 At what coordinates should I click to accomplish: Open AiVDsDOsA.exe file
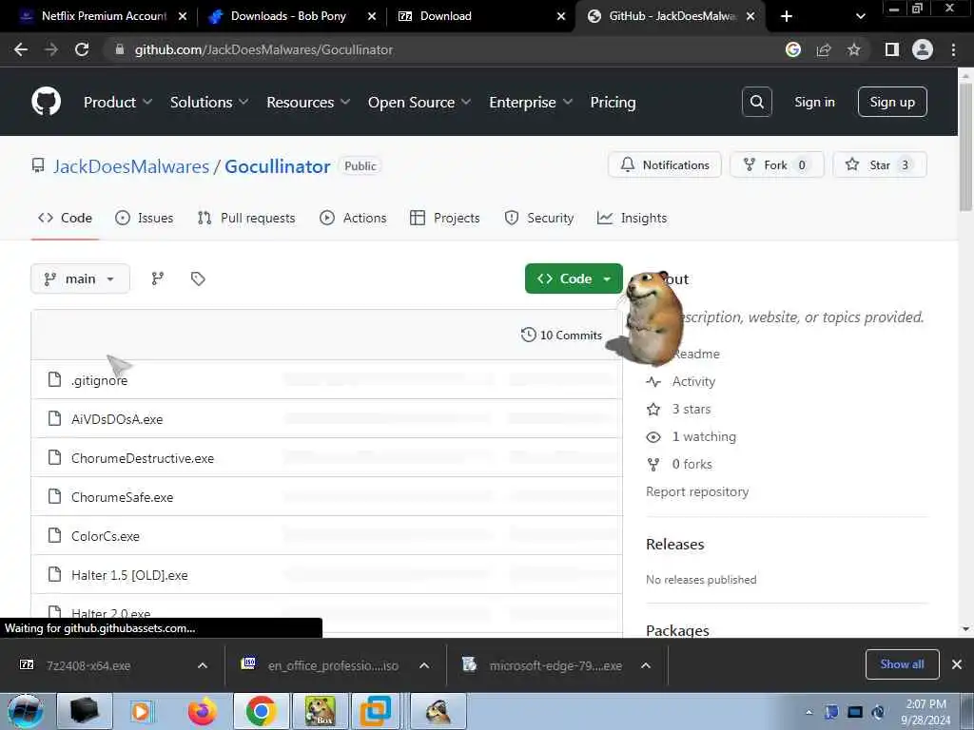[x=117, y=419]
